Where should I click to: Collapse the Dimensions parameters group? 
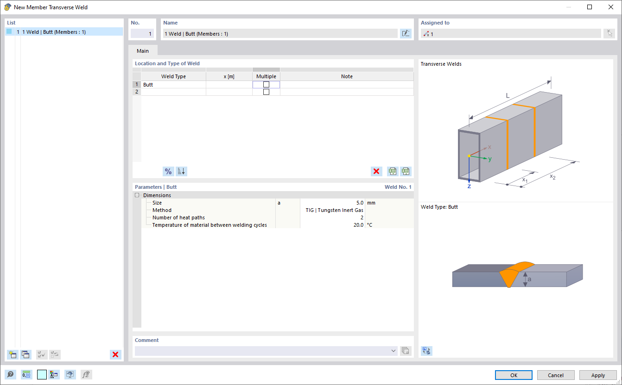[137, 195]
